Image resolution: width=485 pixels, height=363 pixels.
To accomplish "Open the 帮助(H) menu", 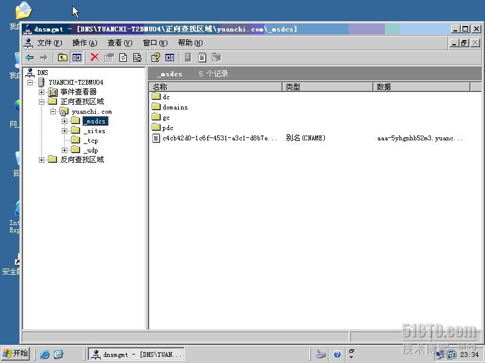I will click(190, 43).
